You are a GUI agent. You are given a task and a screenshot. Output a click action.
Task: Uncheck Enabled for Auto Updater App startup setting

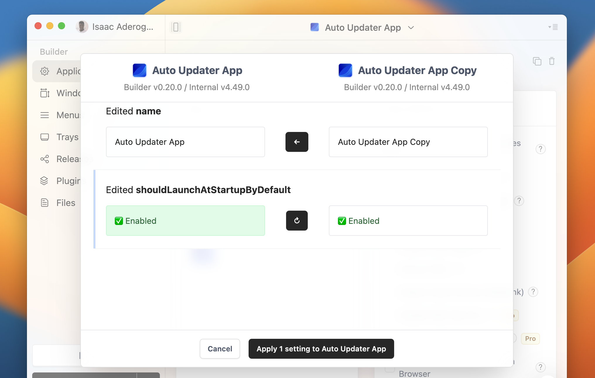(x=118, y=221)
